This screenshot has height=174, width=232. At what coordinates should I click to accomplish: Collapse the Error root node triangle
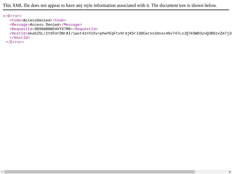tap(4, 17)
